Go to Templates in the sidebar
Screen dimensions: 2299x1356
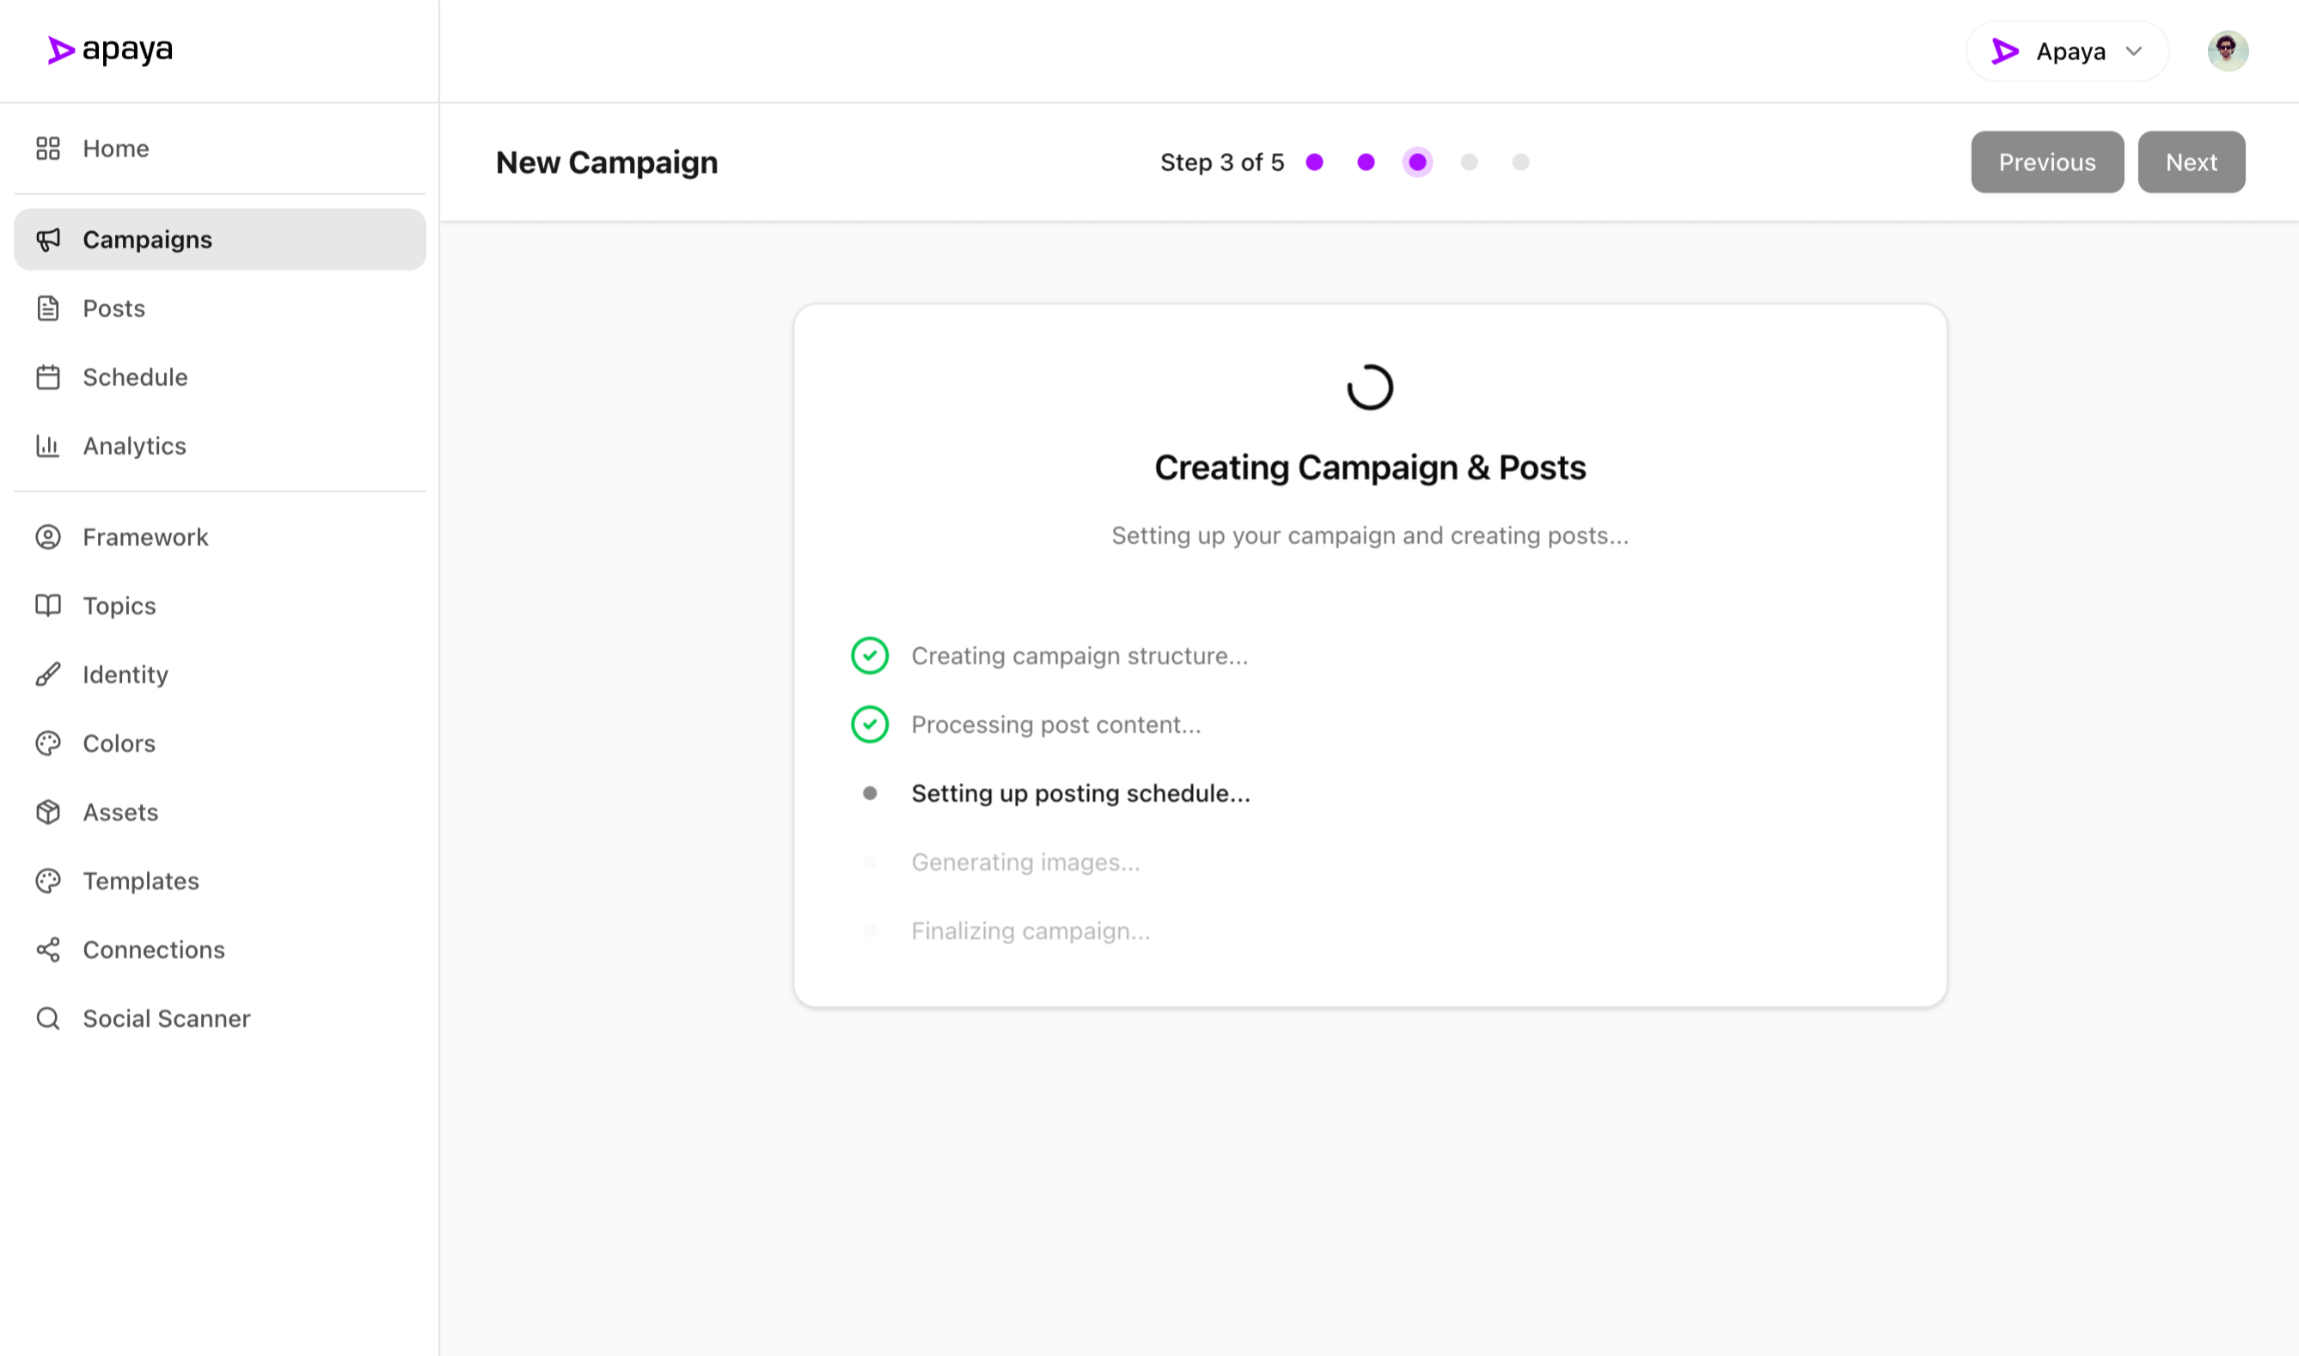point(141,881)
